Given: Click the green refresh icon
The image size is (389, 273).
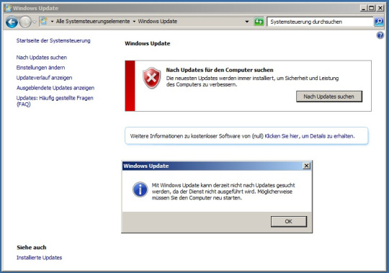Looking at the screenshot, I should coord(259,22).
